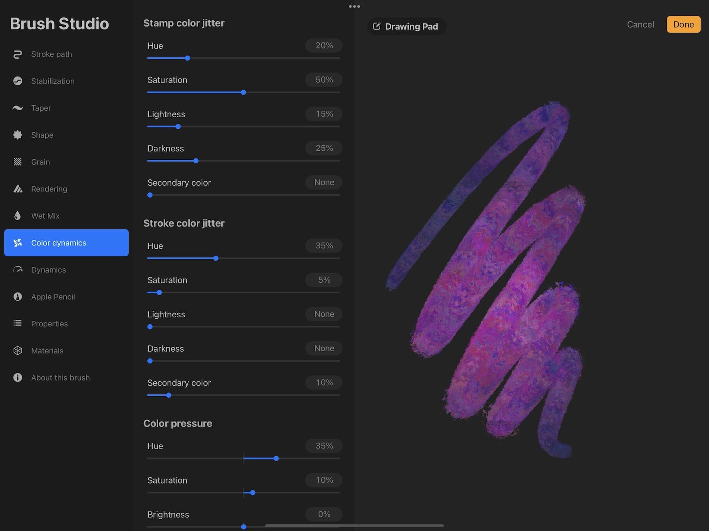The image size is (709, 531).
Task: Edit stamp jitter Saturation value 50%
Action: point(324,80)
